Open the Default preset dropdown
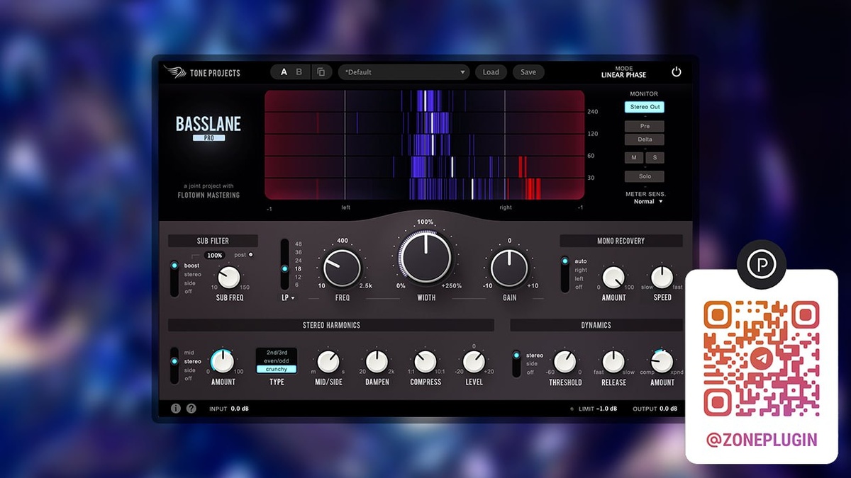The height and width of the screenshot is (478, 851). click(x=404, y=72)
